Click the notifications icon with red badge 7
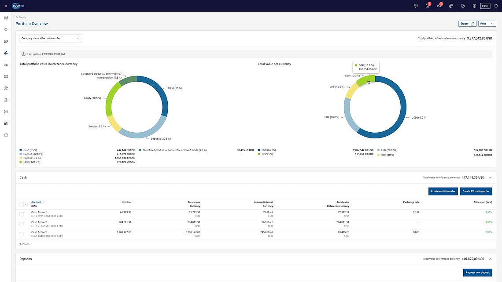The image size is (502, 282). 427,6
